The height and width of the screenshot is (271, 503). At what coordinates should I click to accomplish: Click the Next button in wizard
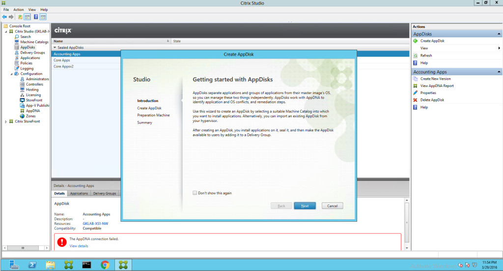(x=305, y=206)
